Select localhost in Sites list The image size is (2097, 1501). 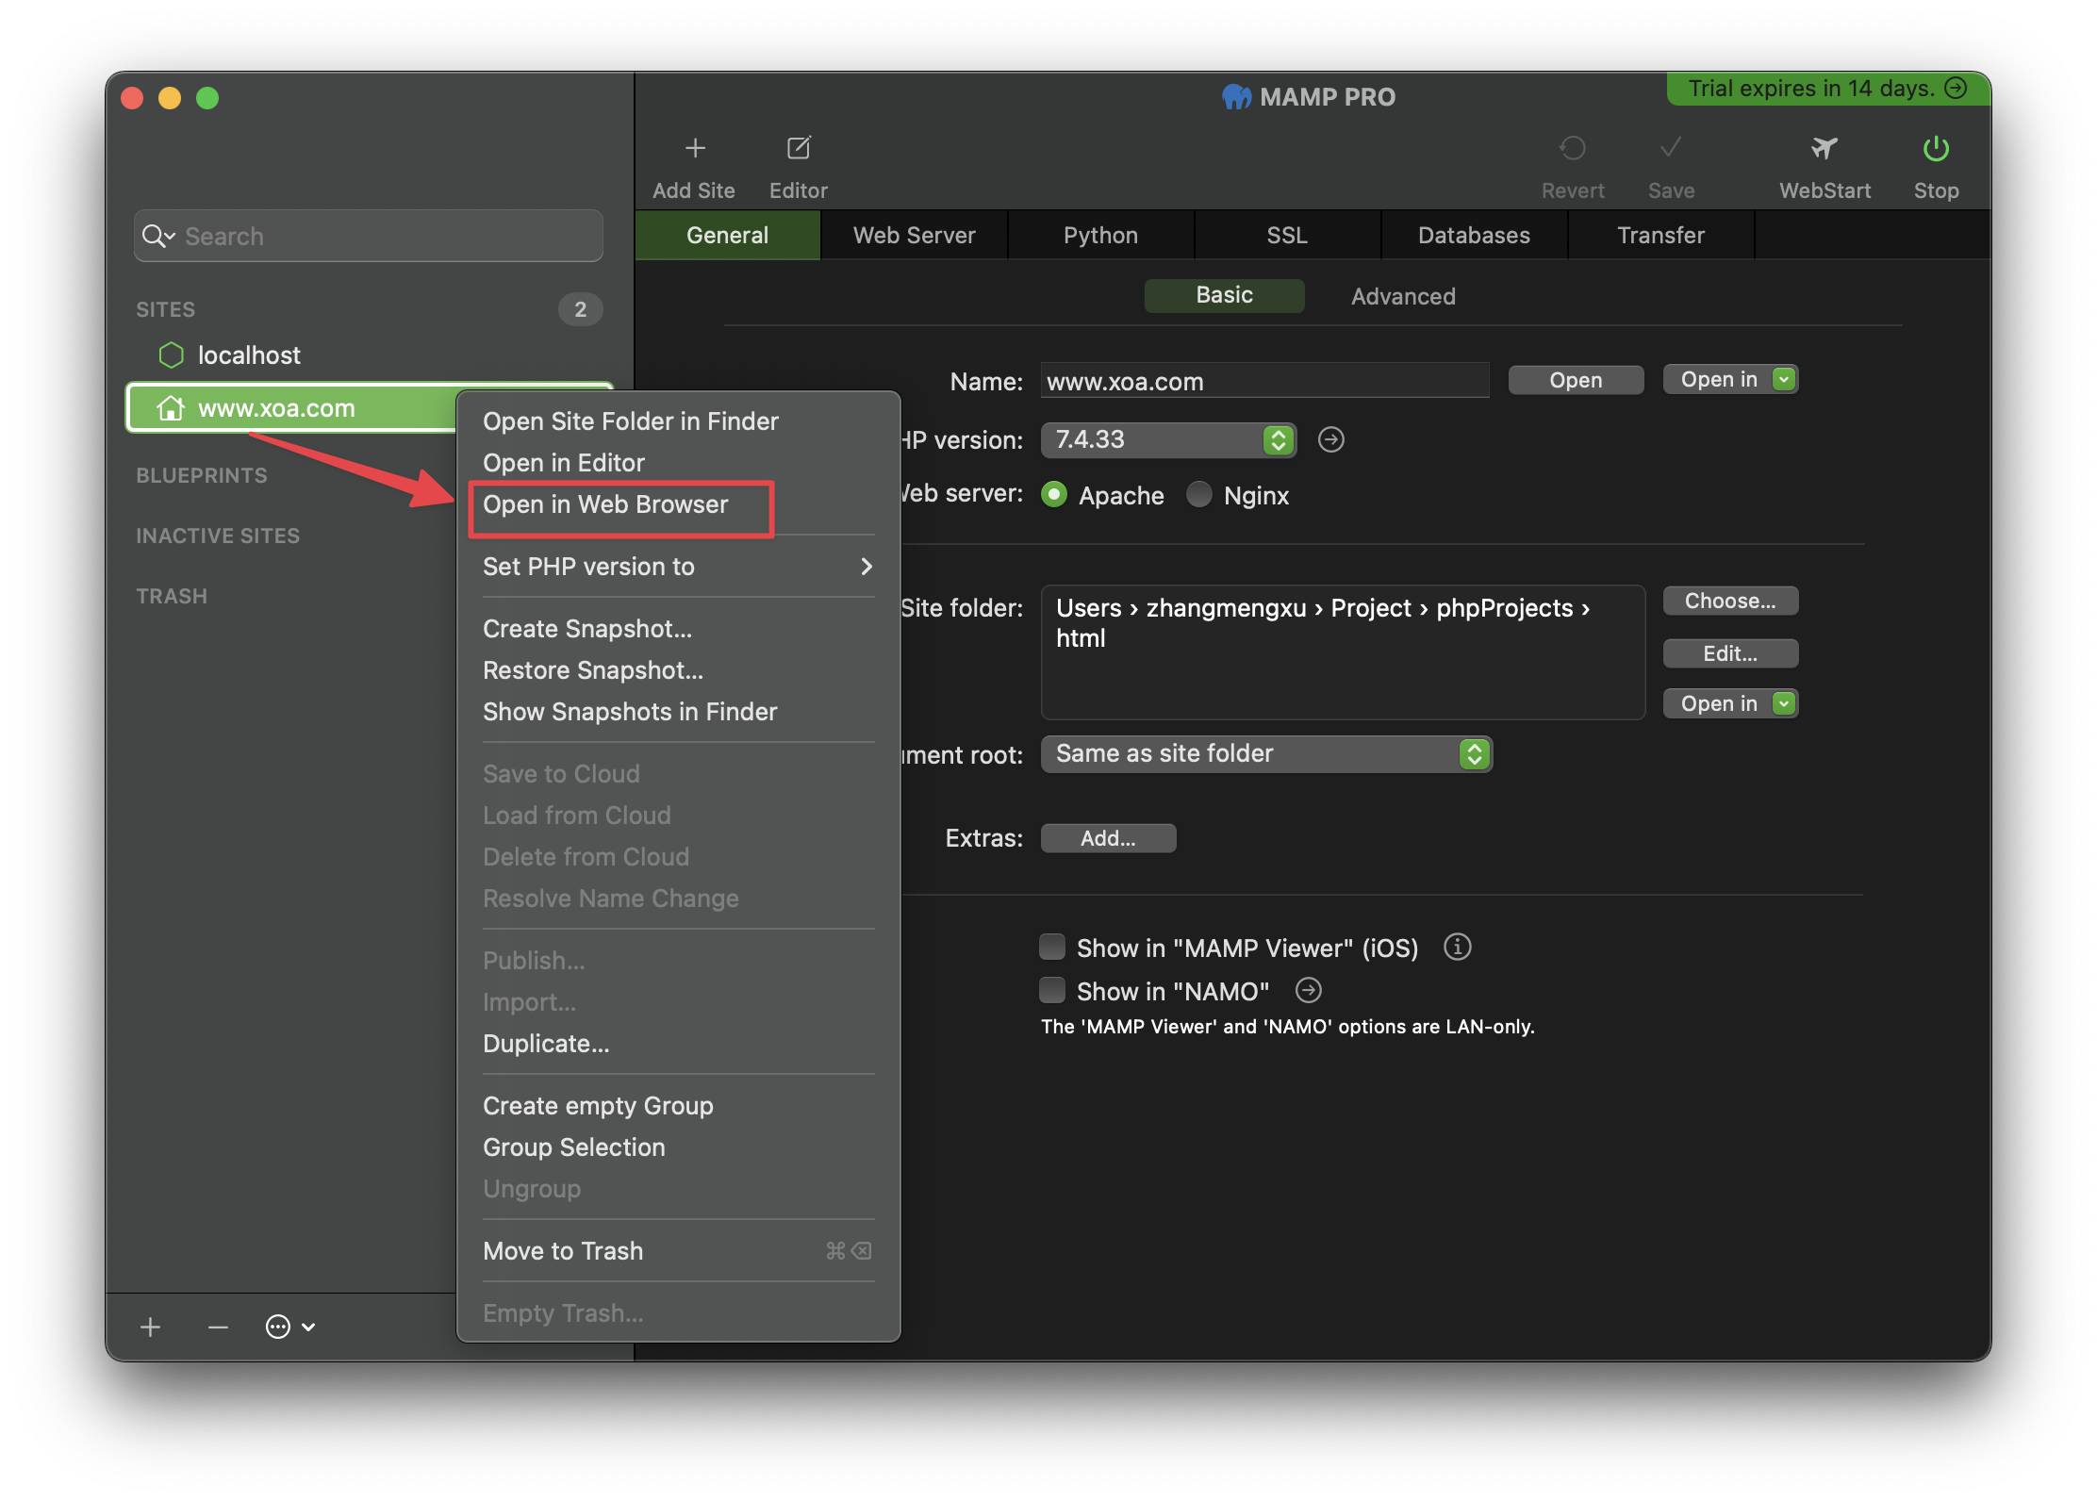tap(369, 355)
